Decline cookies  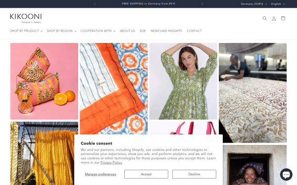(x=194, y=174)
